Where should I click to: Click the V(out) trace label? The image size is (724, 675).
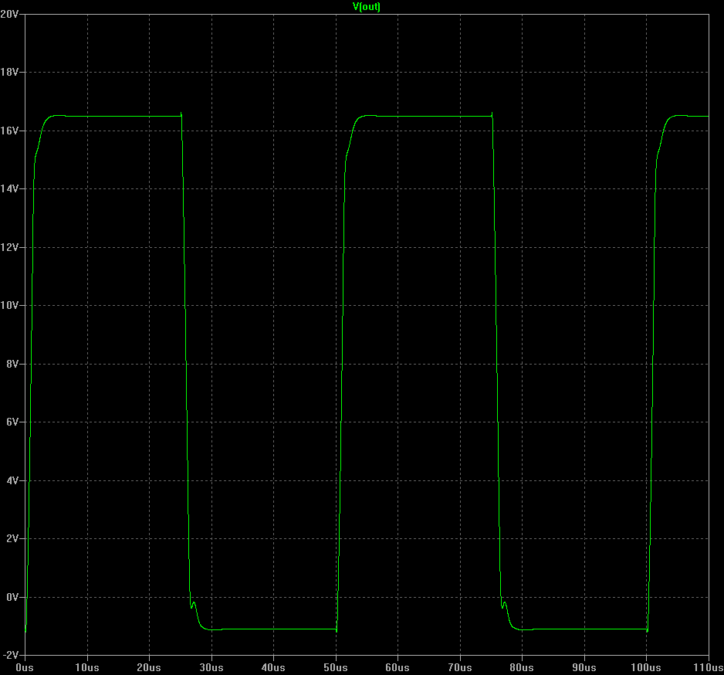point(366,6)
